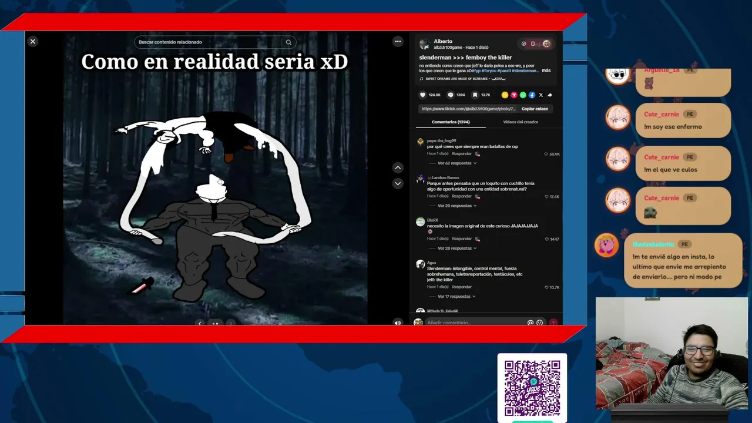The width and height of the screenshot is (752, 423).
Task: Like EllsRX's comment
Action: pos(547,239)
